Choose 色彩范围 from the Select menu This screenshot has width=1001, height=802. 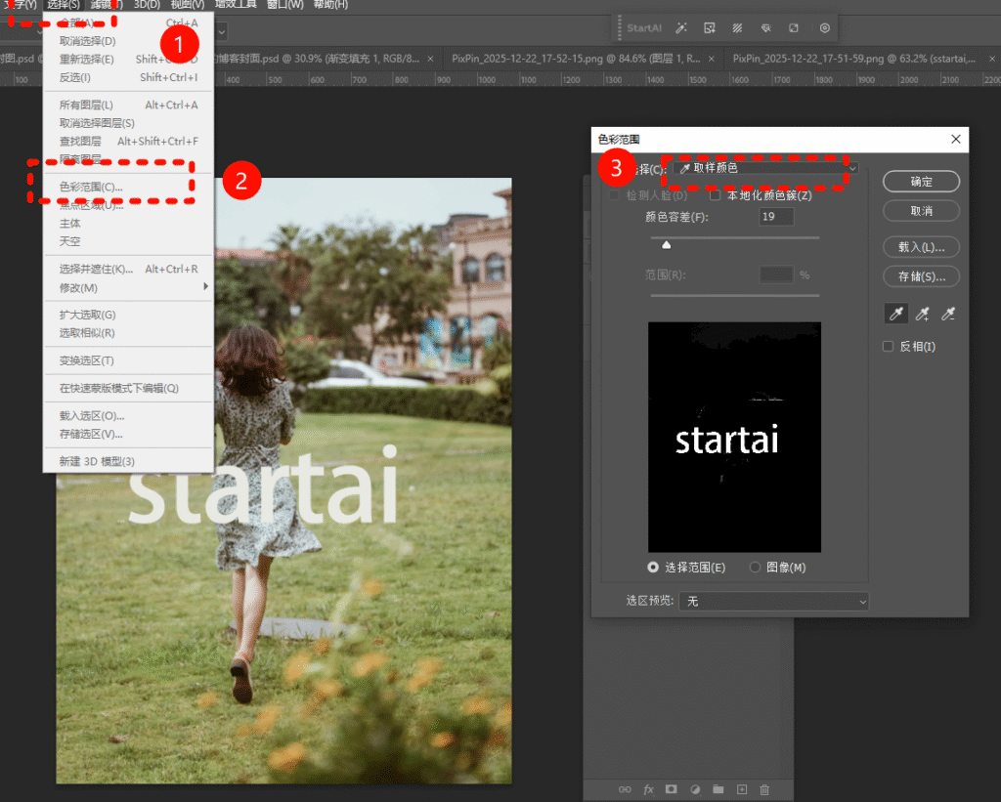[x=91, y=187]
